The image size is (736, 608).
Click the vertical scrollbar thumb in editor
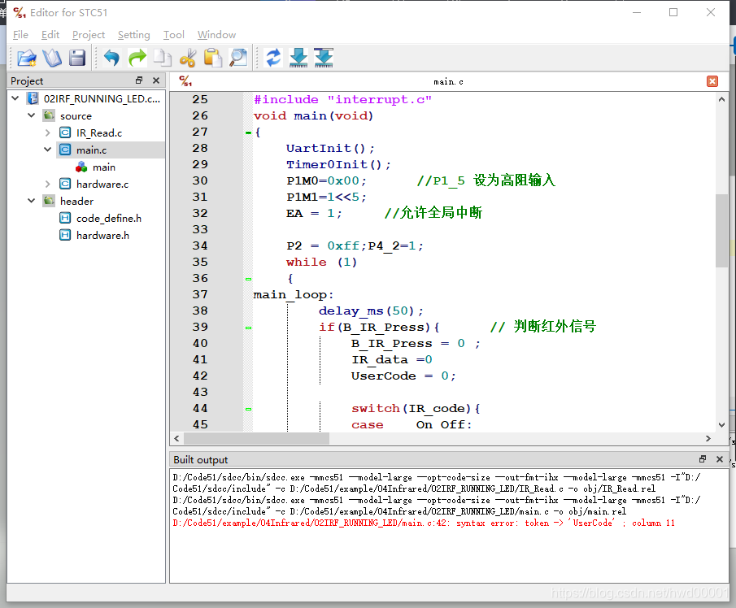pyautogui.click(x=721, y=230)
